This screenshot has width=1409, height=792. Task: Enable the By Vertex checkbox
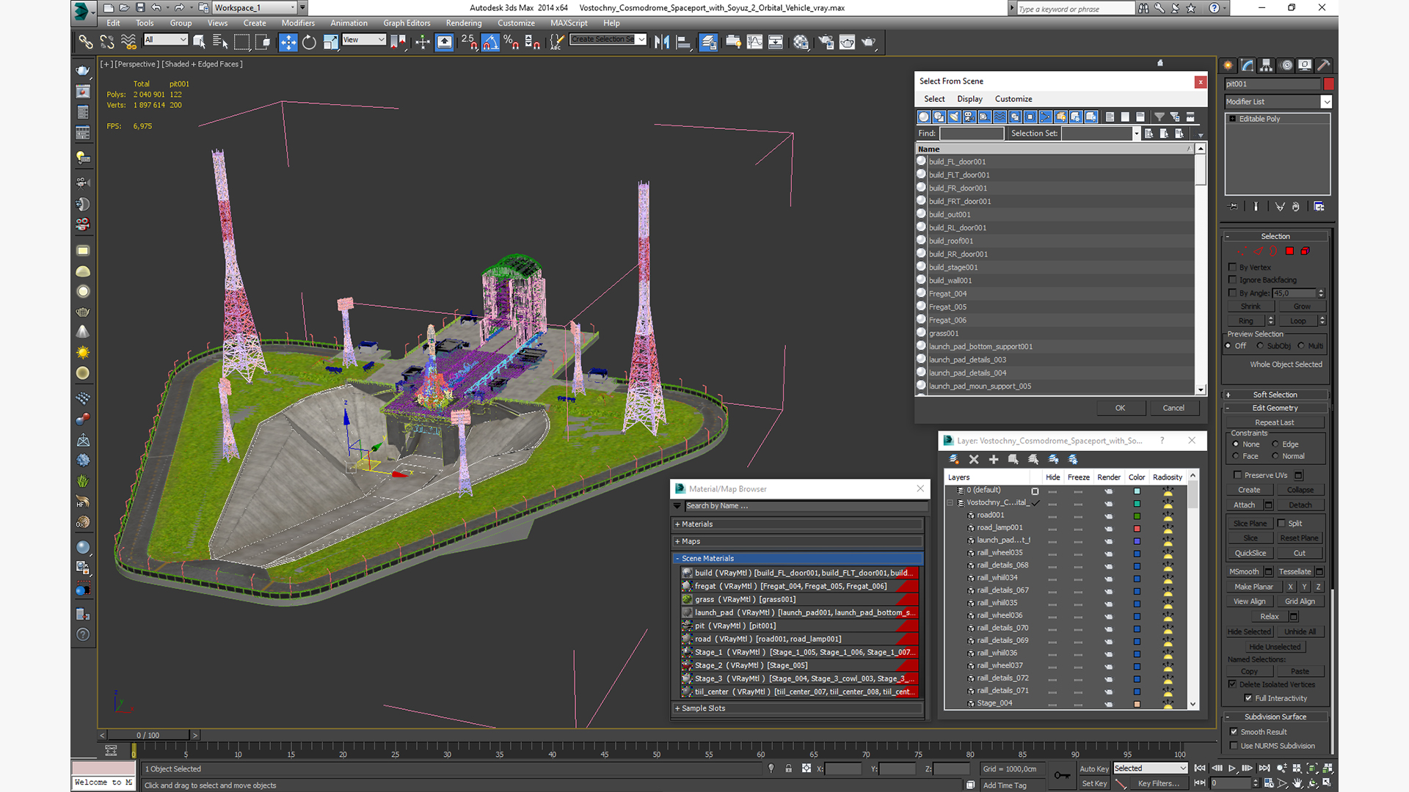tap(1233, 267)
